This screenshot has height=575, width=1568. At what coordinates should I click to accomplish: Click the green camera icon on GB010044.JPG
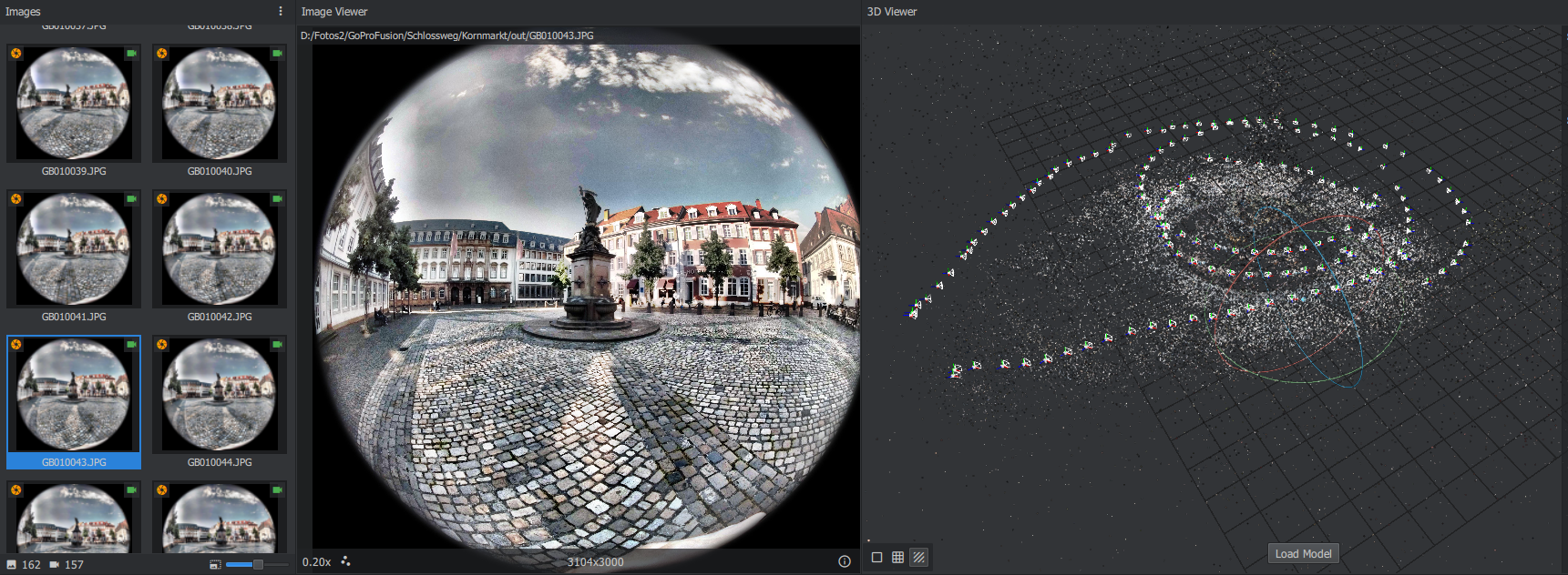click(x=277, y=345)
